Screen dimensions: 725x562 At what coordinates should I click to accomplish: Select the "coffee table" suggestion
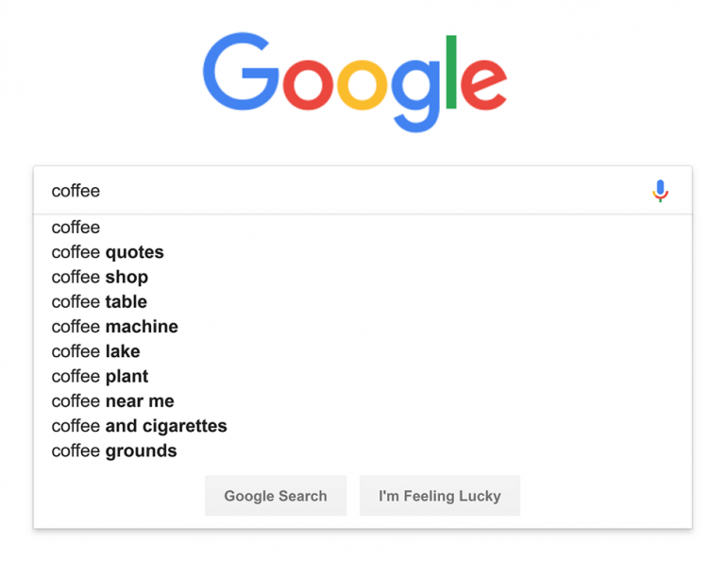click(99, 301)
